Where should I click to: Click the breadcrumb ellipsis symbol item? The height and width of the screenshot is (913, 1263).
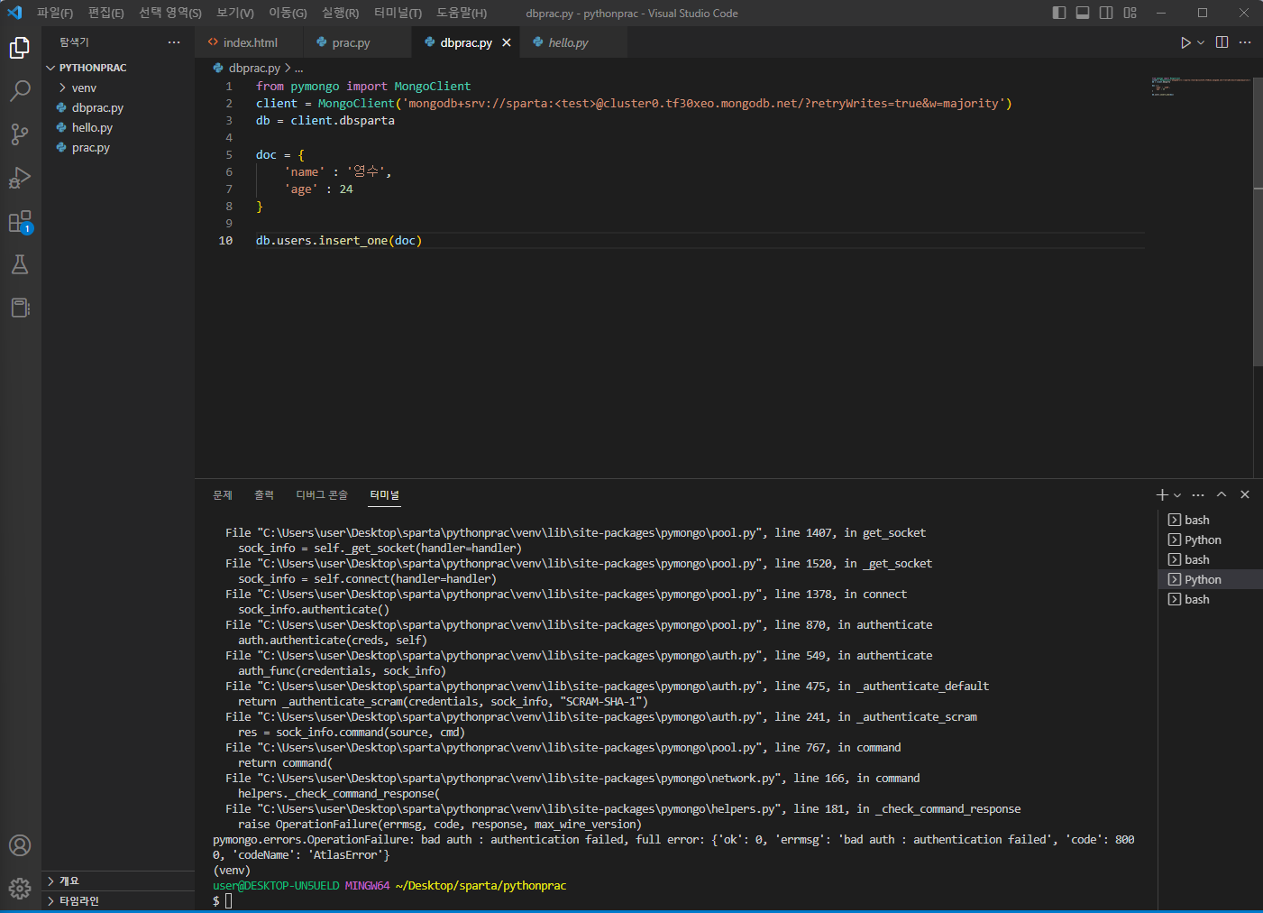click(x=299, y=68)
